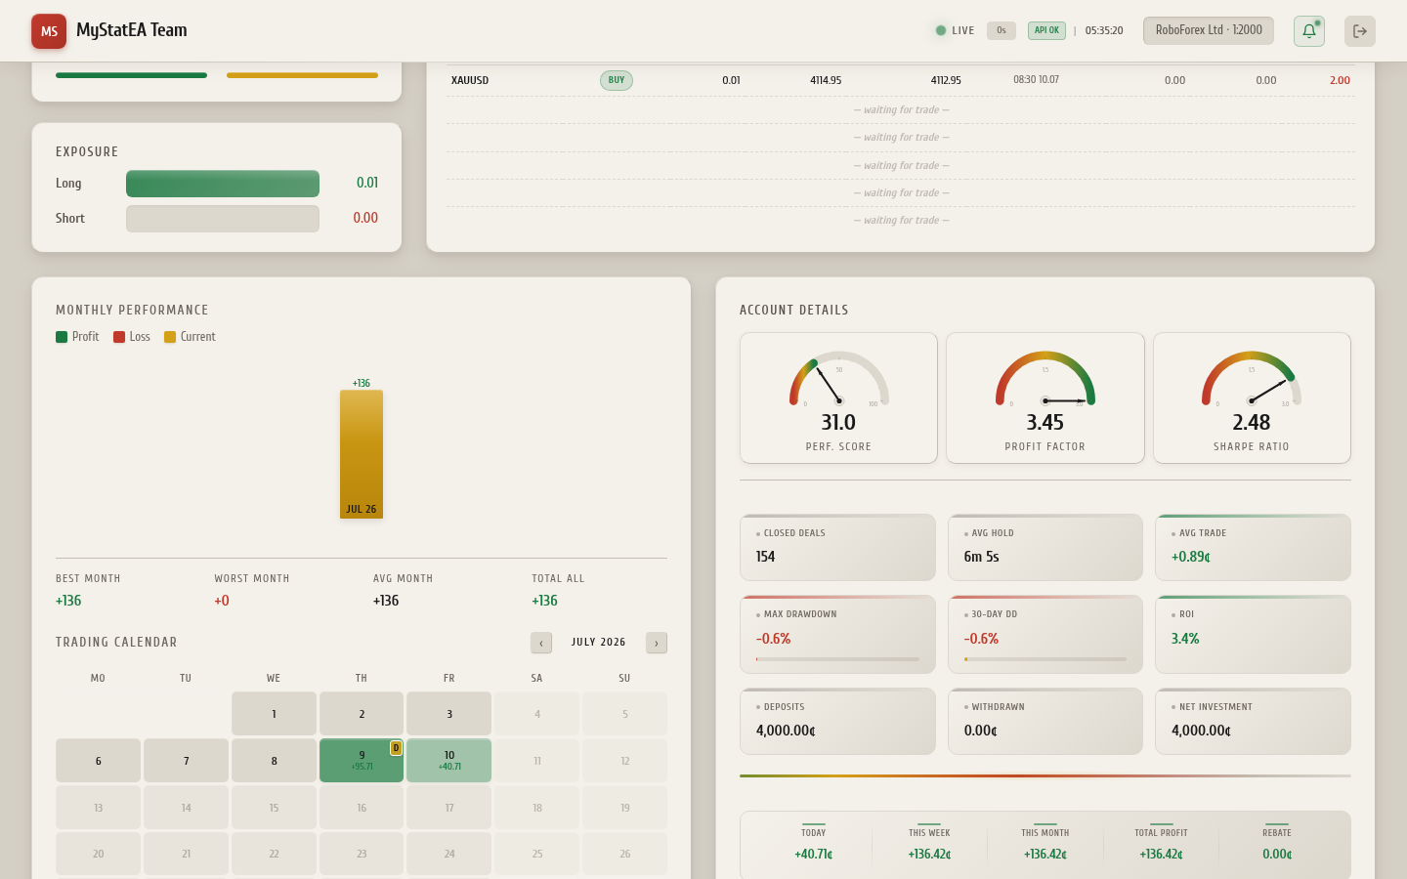Click the 4114.95 open price cell
1407x879 pixels.
pos(826,80)
